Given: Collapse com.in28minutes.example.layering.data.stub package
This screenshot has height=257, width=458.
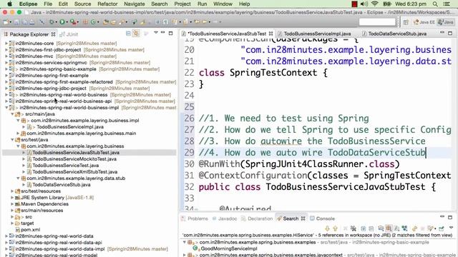Looking at the screenshot, I should coord(18,178).
